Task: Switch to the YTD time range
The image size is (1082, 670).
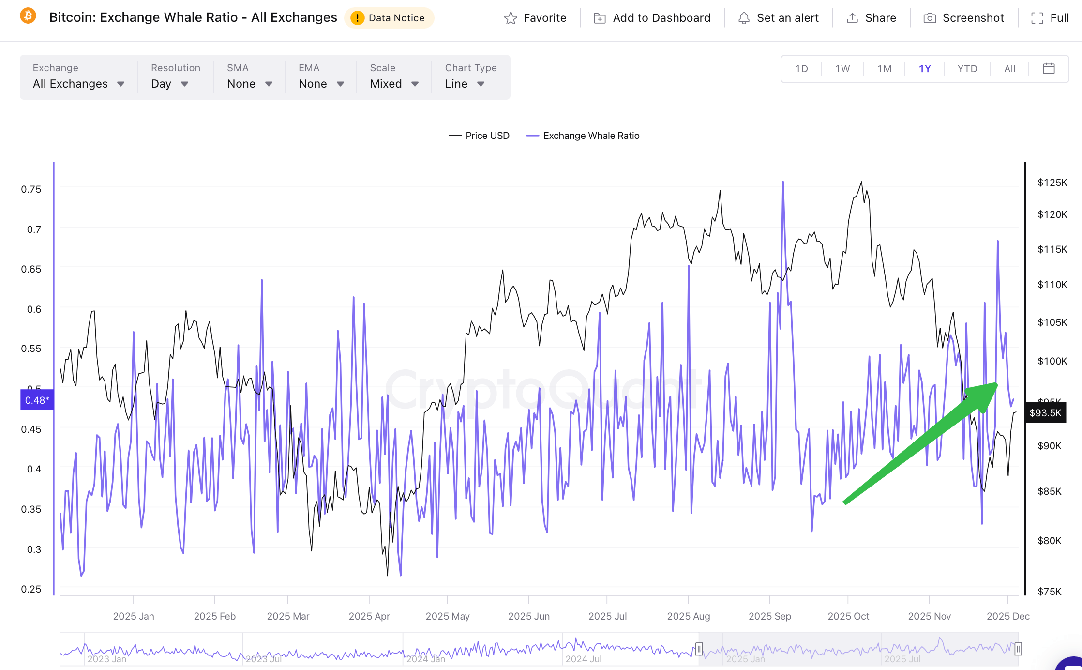Action: (x=966, y=69)
